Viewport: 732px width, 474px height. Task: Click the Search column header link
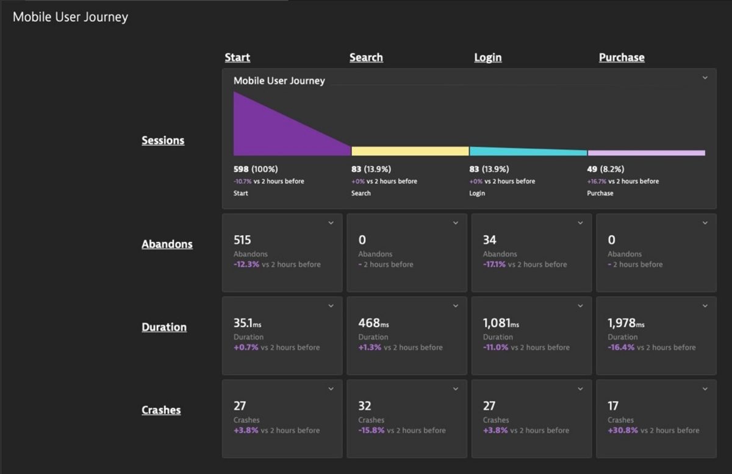(x=366, y=57)
